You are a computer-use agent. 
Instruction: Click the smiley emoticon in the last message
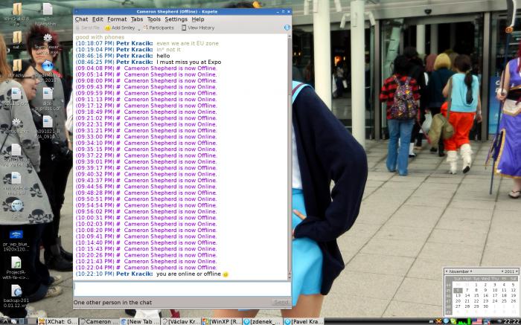point(226,274)
